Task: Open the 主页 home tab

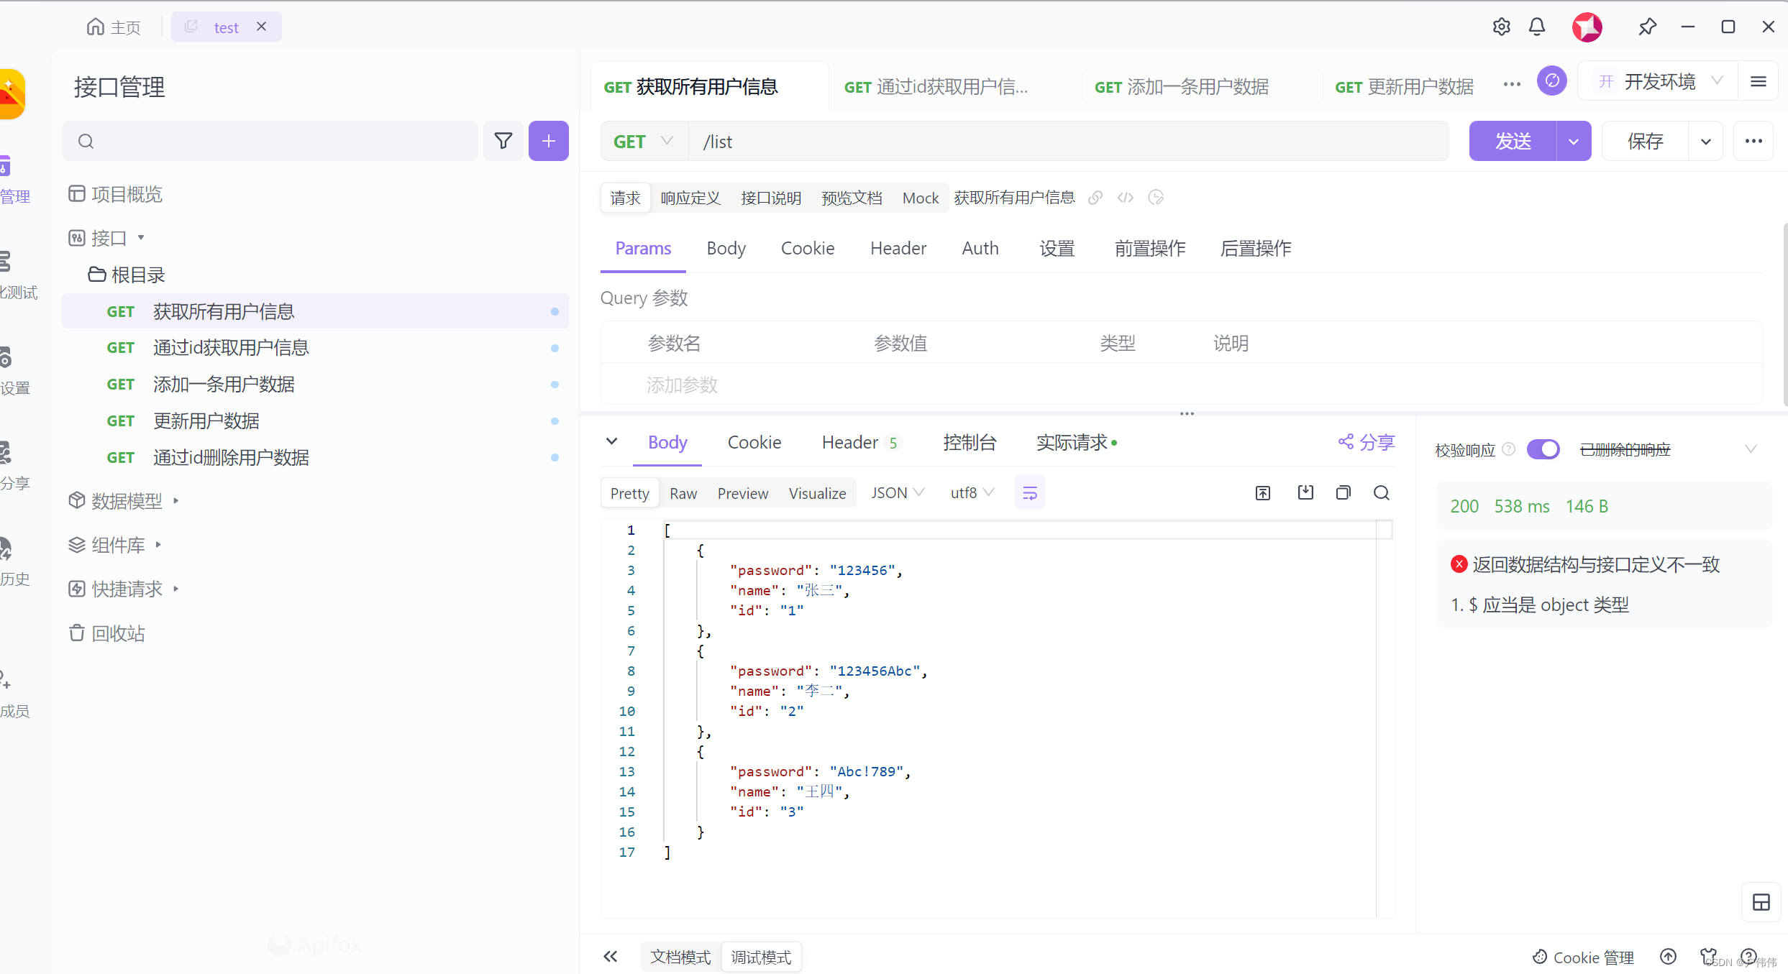Action: point(114,27)
